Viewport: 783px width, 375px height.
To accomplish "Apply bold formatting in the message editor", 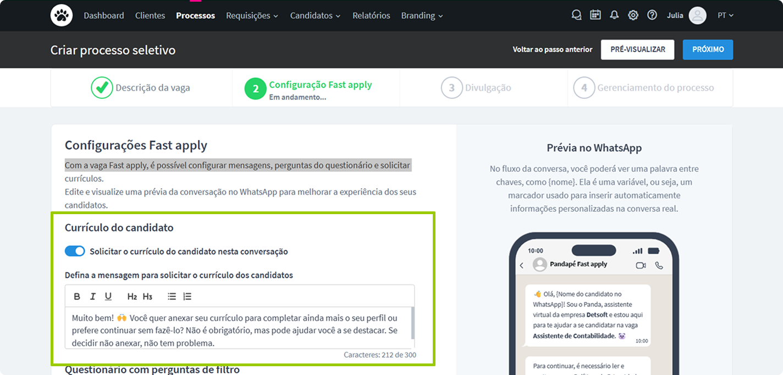I will tap(77, 296).
